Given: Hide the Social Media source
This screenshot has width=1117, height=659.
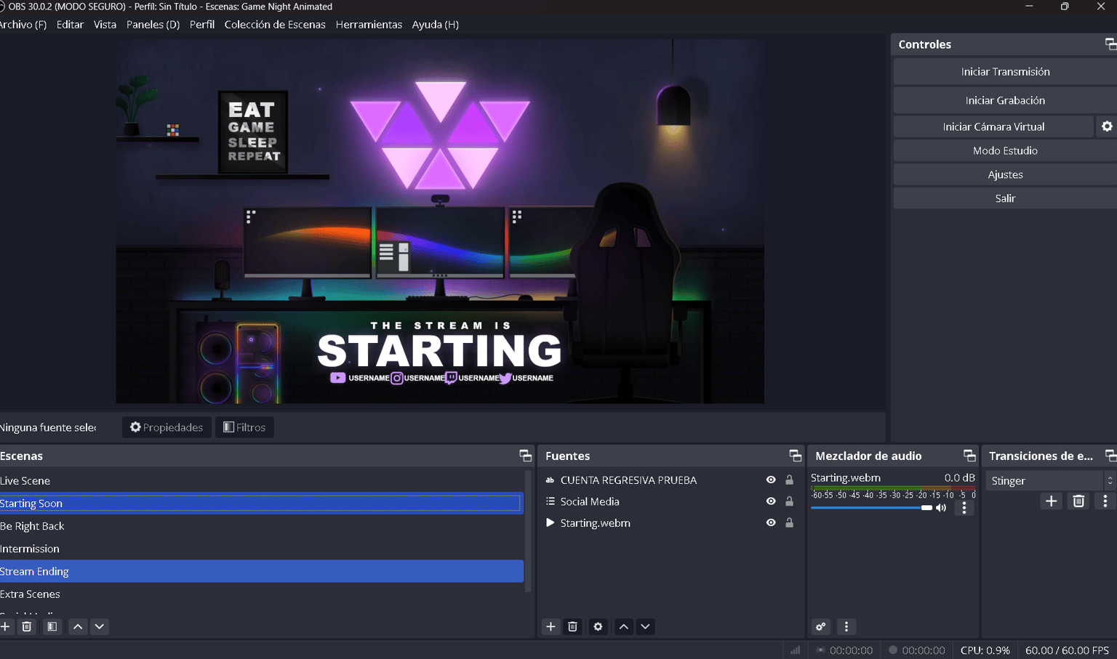Looking at the screenshot, I should click(771, 501).
